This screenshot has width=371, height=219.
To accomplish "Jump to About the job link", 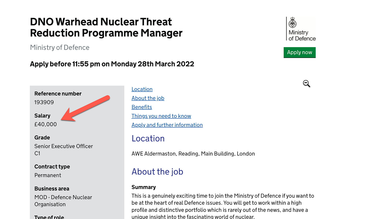I will [x=148, y=98].
